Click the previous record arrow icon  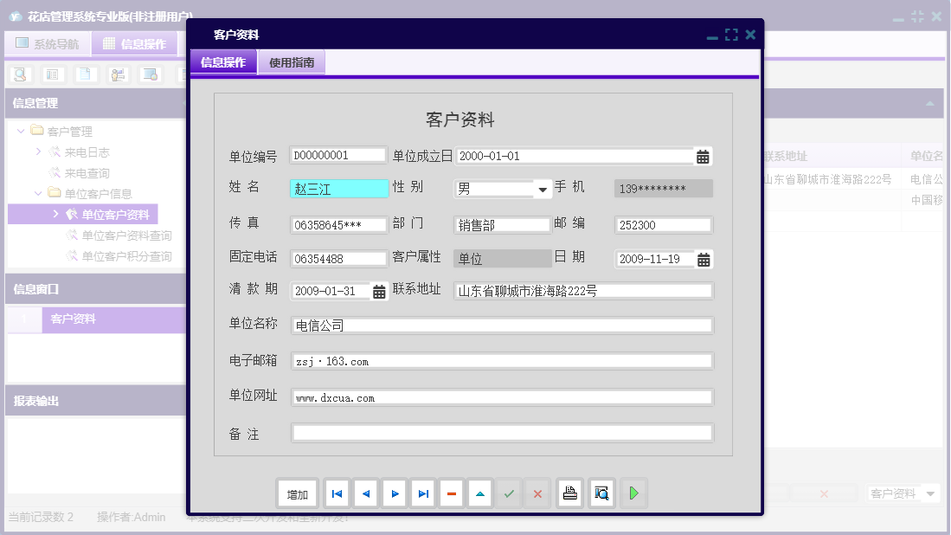click(364, 493)
